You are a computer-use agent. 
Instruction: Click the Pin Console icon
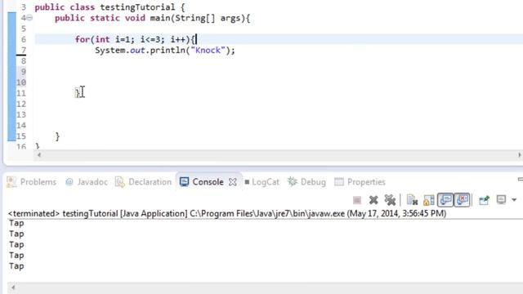point(484,200)
